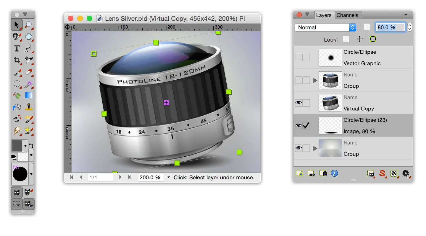Select the Zoom magnifier tool
The width and height of the screenshot is (426, 236).
pos(28,25)
